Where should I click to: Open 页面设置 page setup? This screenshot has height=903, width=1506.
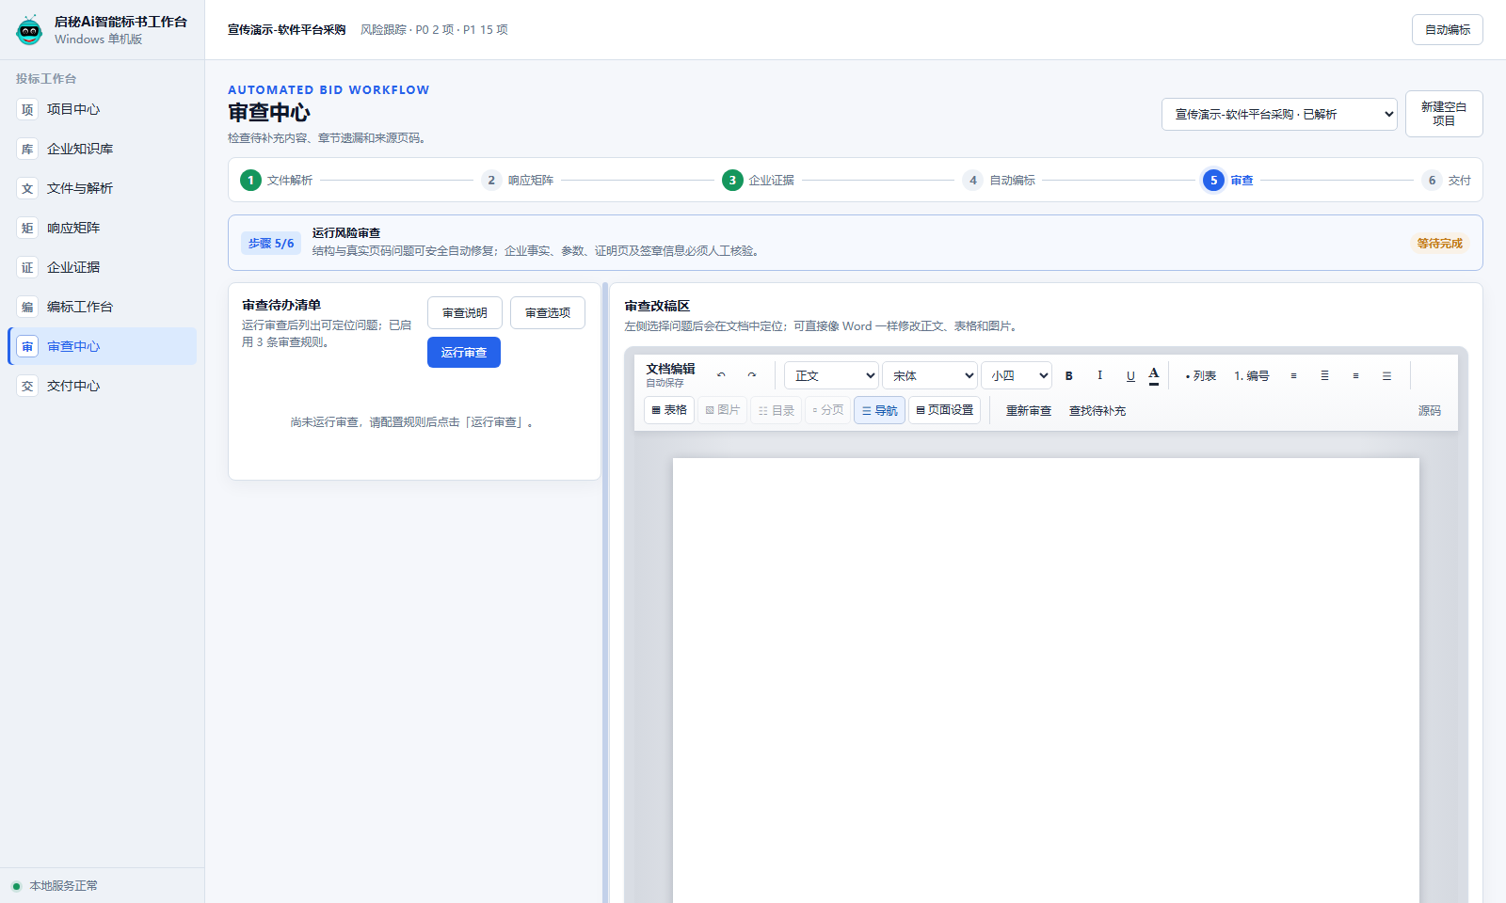click(944, 410)
